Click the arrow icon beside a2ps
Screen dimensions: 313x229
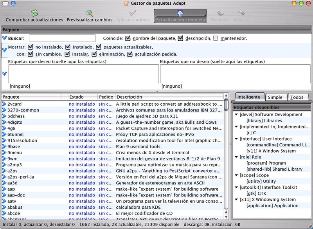tap(4, 171)
